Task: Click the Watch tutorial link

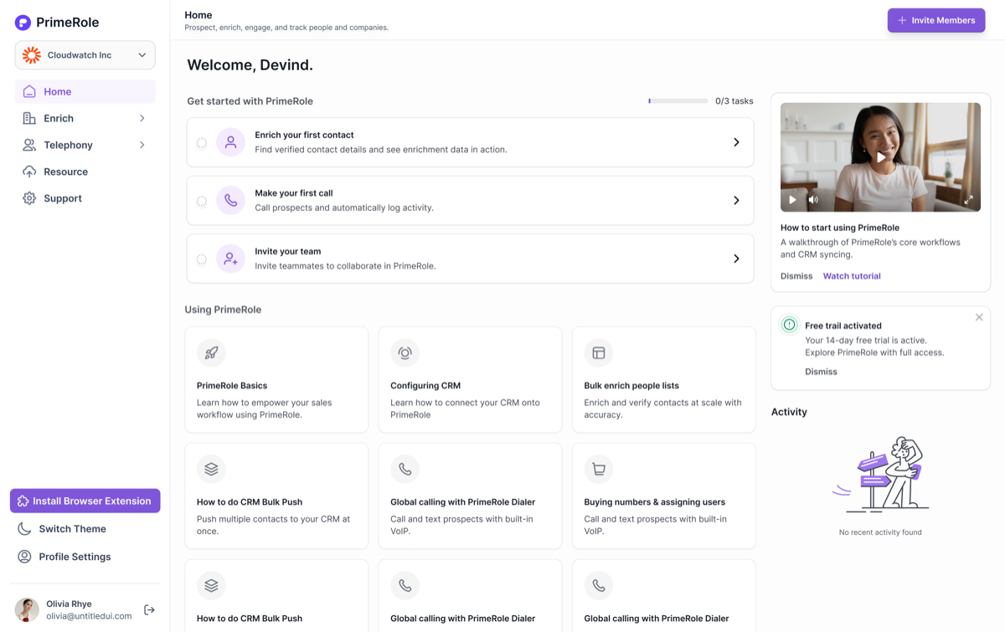Action: click(x=852, y=275)
